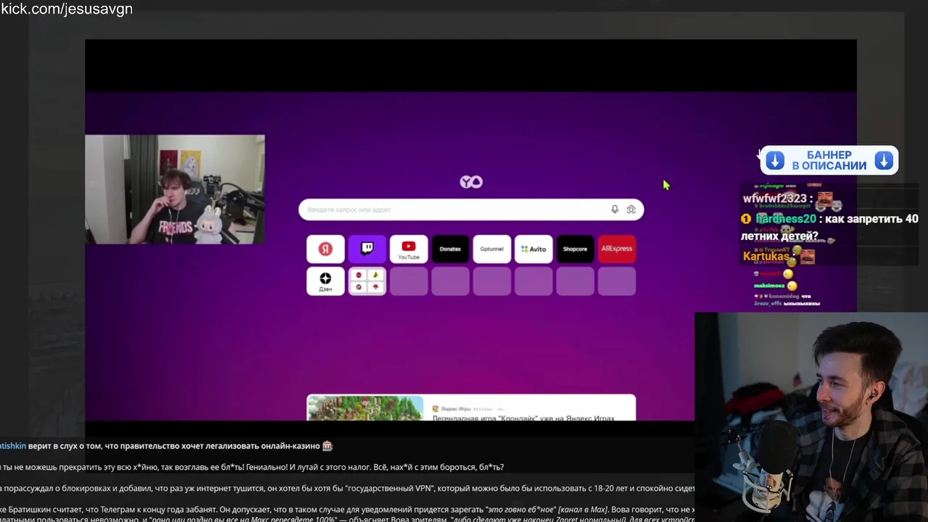Click the webcam overlay in the bottom right
Viewport: 928px width, 522px height.
811,418
